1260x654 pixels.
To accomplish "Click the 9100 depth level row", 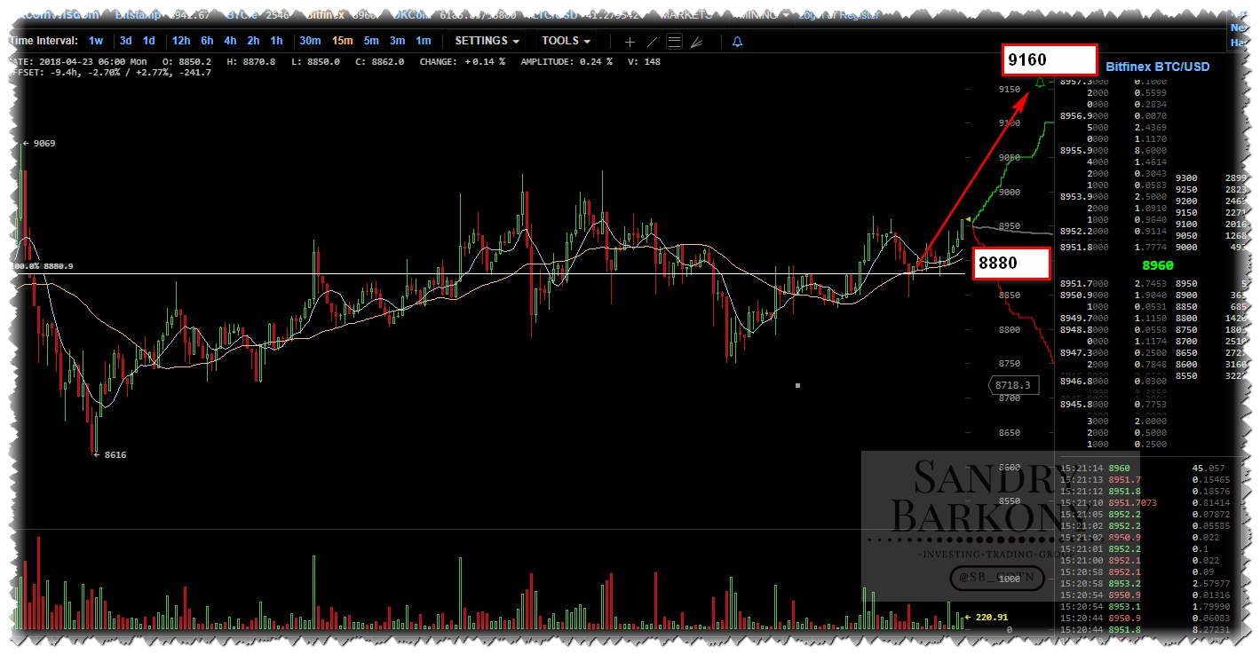I will [1212, 225].
